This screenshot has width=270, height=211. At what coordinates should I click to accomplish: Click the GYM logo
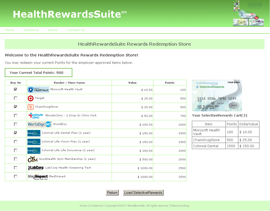tap(32, 159)
